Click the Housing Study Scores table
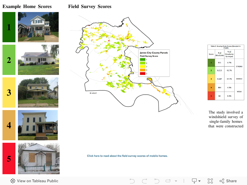The width and height of the screenshot is (247, 185). click(226, 72)
